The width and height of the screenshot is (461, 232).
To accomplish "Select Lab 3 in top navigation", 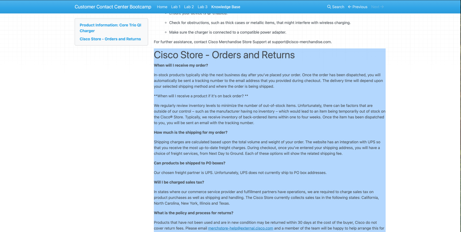I will pyautogui.click(x=202, y=7).
